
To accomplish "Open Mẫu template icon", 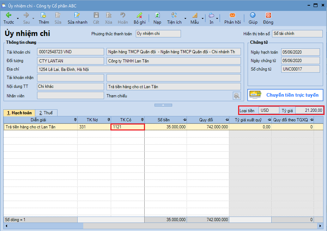I will point(195,18).
